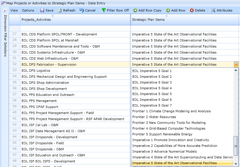Click the Attributes button label
The height and width of the screenshot is (167, 240).
224,10
